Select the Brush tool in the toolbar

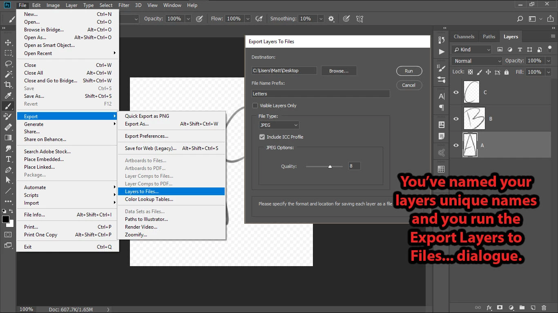[x=8, y=106]
